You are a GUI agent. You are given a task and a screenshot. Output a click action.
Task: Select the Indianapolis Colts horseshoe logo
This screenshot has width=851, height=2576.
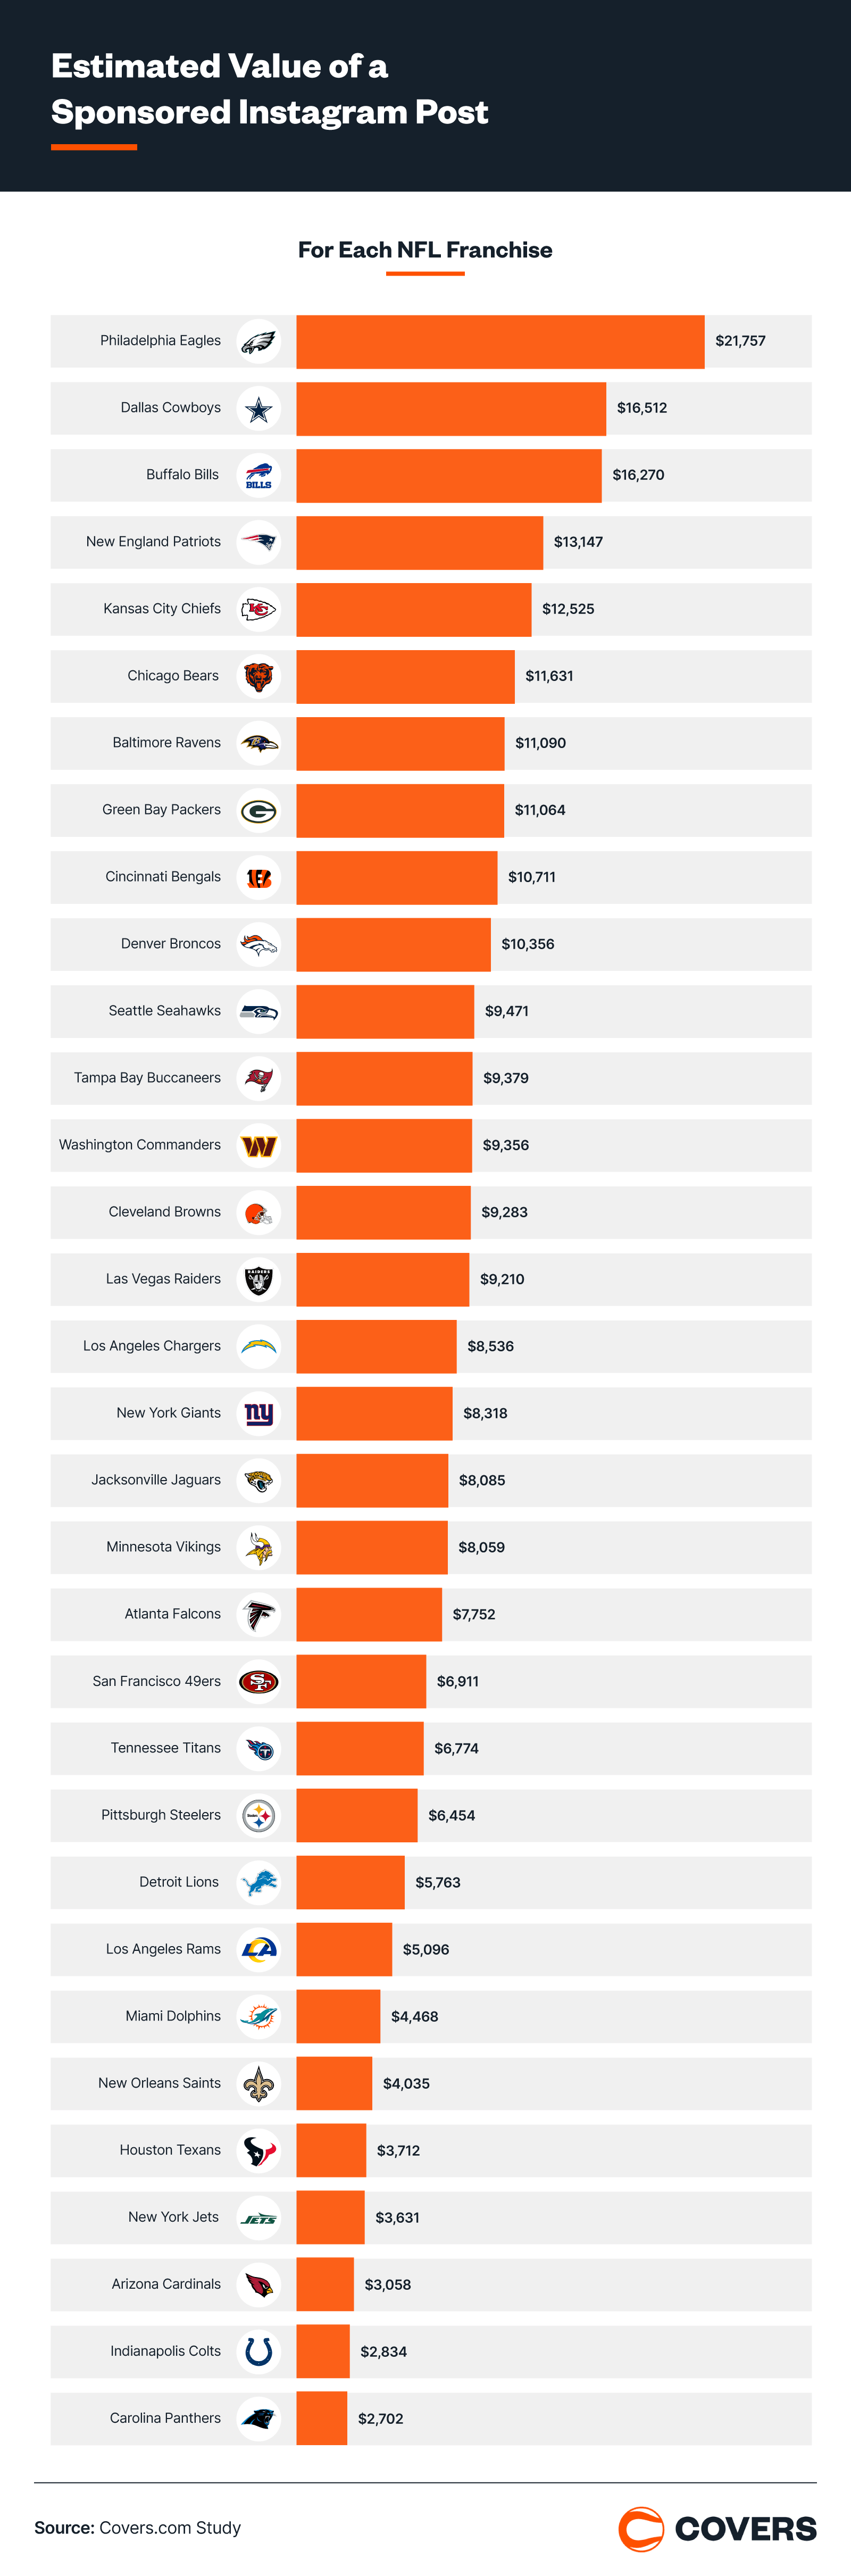pos(258,2352)
